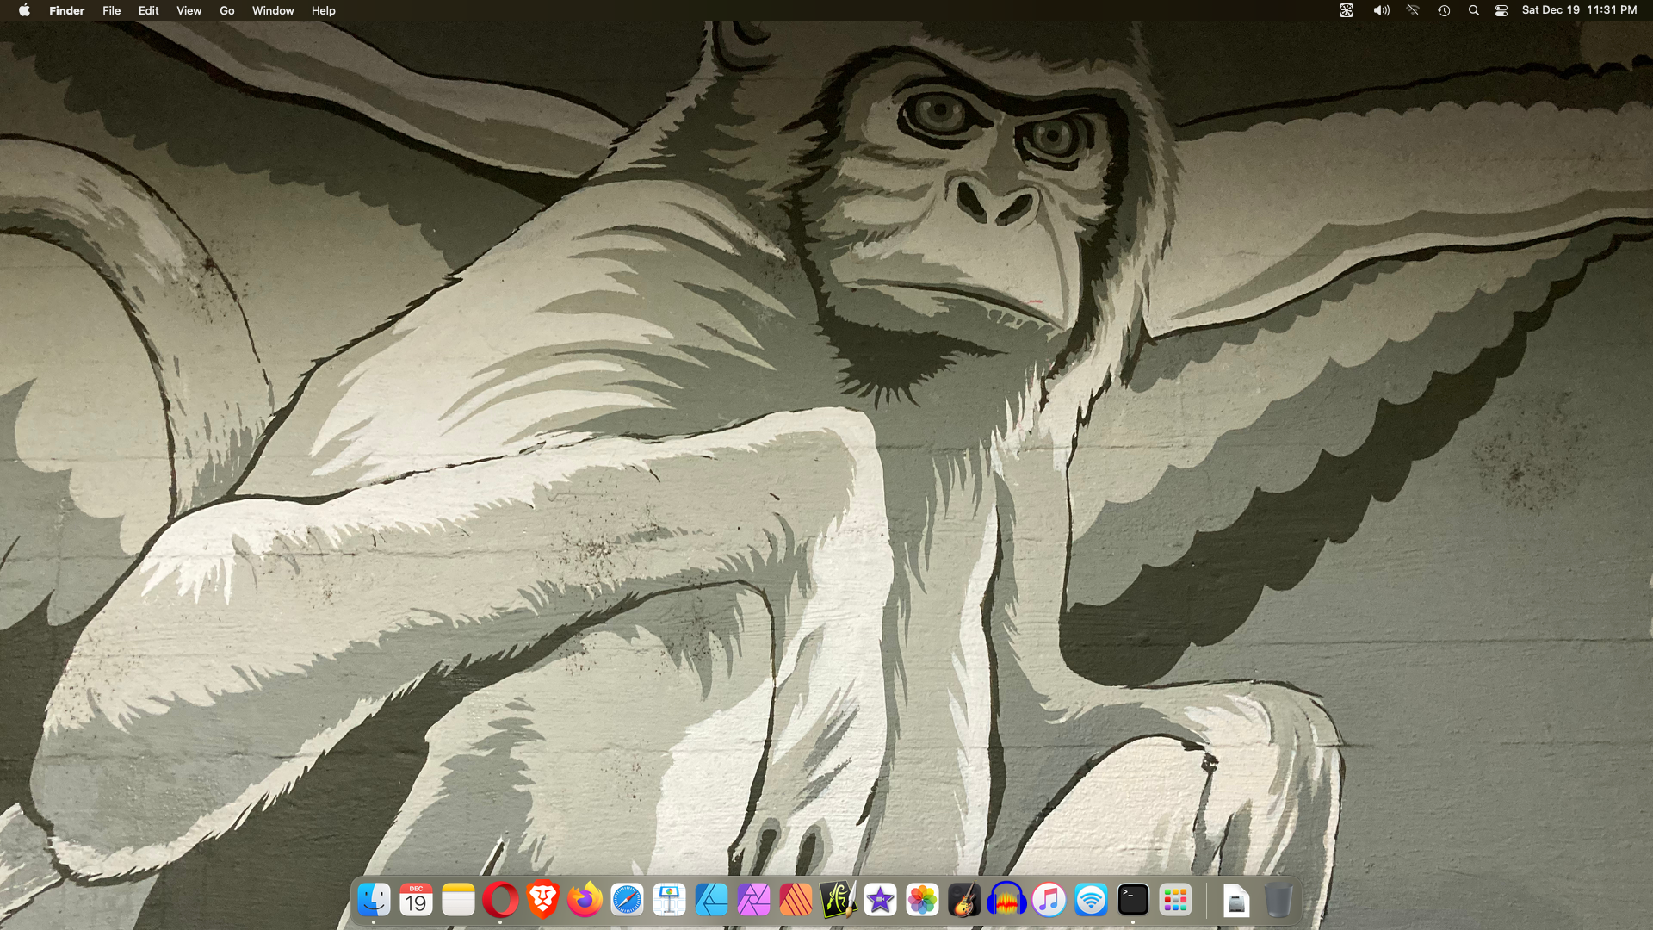Image resolution: width=1653 pixels, height=930 pixels.
Task: Launch the Music app from the Dock
Action: (1049, 901)
